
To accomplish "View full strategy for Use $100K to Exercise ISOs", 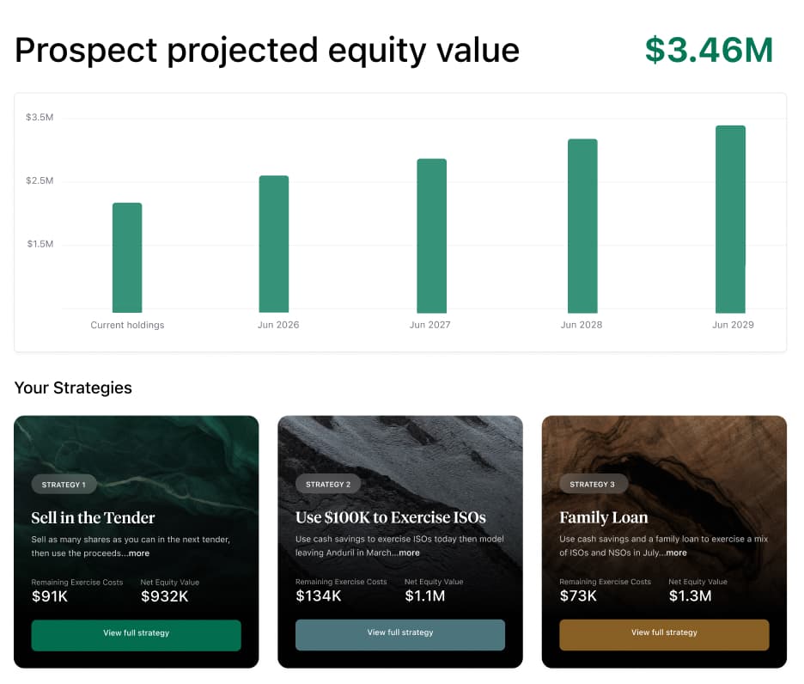I will coord(399,635).
